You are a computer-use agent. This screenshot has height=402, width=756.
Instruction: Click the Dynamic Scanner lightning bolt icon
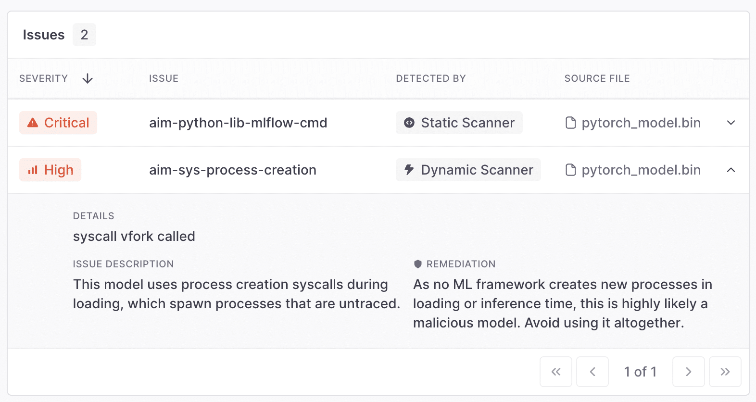click(x=409, y=170)
